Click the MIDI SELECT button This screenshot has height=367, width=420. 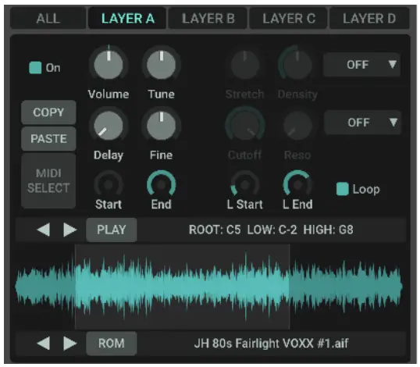(48, 180)
